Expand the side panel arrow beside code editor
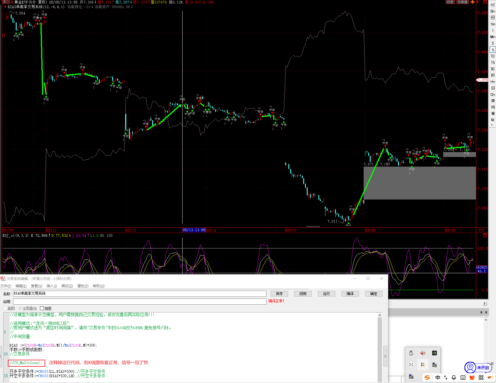The width and height of the screenshot is (496, 383). point(385,356)
